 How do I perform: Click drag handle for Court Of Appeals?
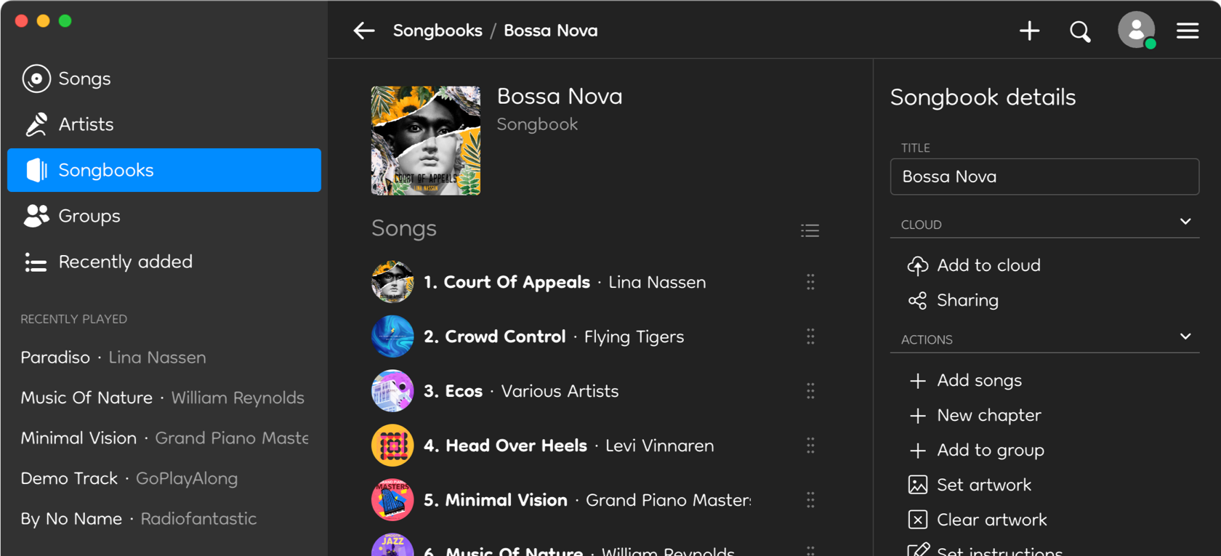[810, 282]
